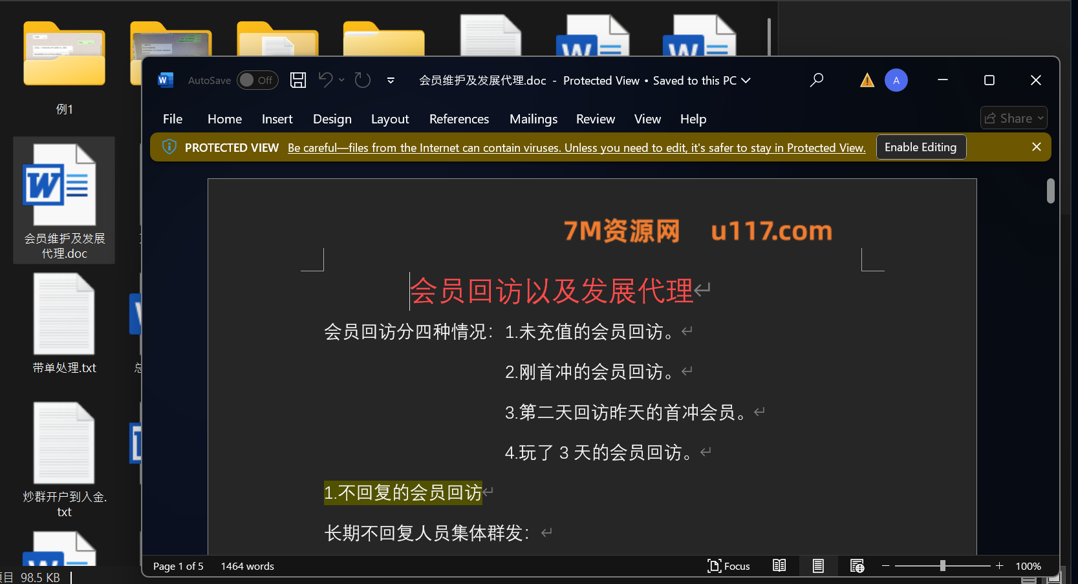
Task: Open the account avatar labeled A
Action: click(x=896, y=80)
